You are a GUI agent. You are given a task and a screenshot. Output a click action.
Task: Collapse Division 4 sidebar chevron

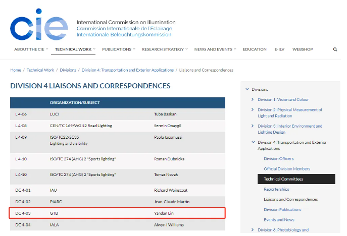(x=253, y=142)
